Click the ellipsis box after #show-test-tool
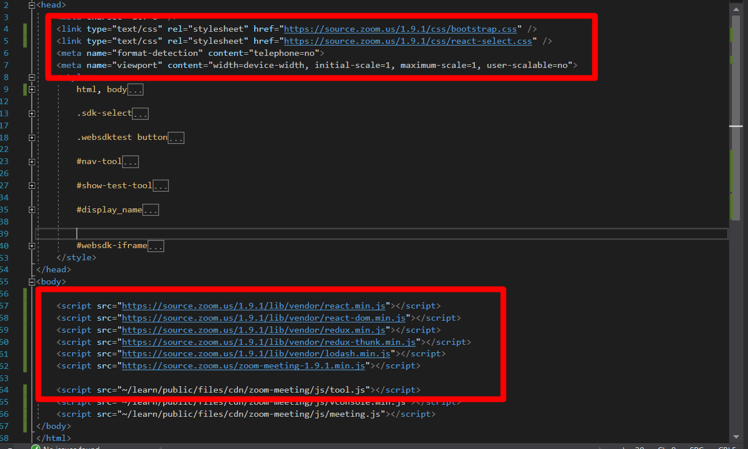The width and height of the screenshot is (748, 449). coord(161,186)
